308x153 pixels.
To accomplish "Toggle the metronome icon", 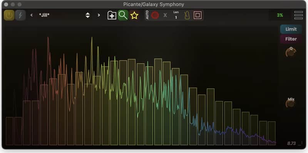I will coord(187,15).
